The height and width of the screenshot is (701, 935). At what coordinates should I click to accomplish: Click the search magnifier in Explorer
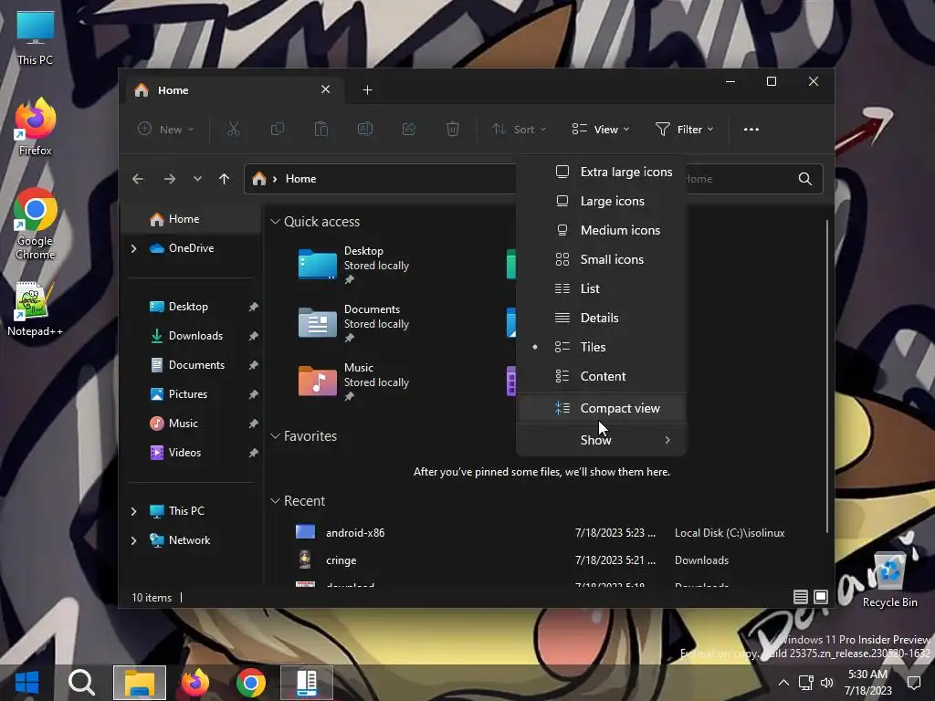[805, 179]
